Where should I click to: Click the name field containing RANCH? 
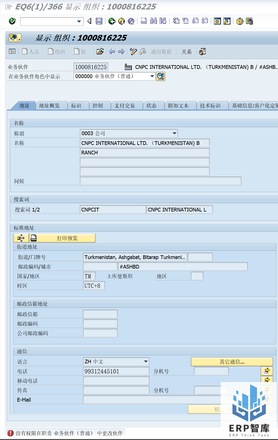[144, 153]
